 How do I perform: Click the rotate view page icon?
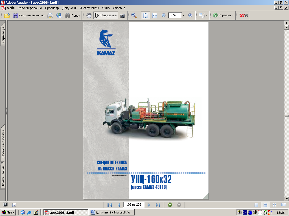[202, 15]
